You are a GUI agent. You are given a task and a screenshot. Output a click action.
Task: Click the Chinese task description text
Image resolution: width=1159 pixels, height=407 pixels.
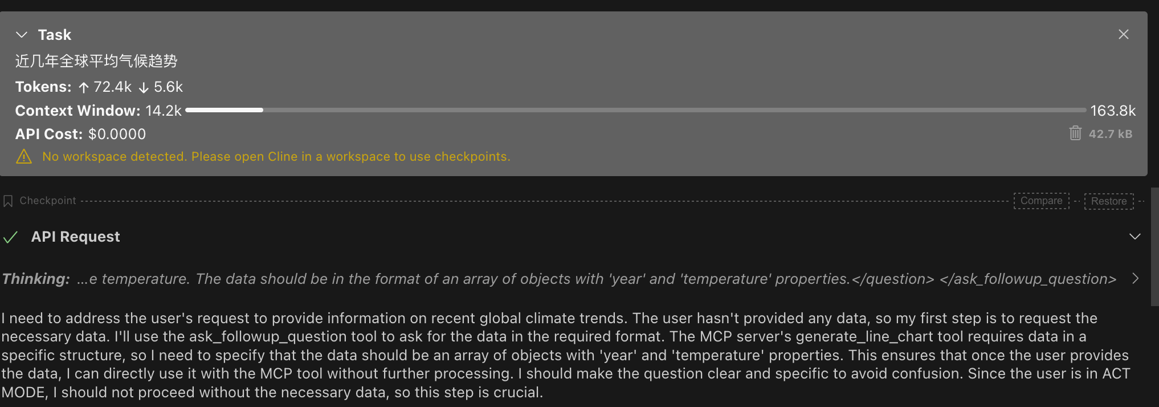tap(96, 61)
